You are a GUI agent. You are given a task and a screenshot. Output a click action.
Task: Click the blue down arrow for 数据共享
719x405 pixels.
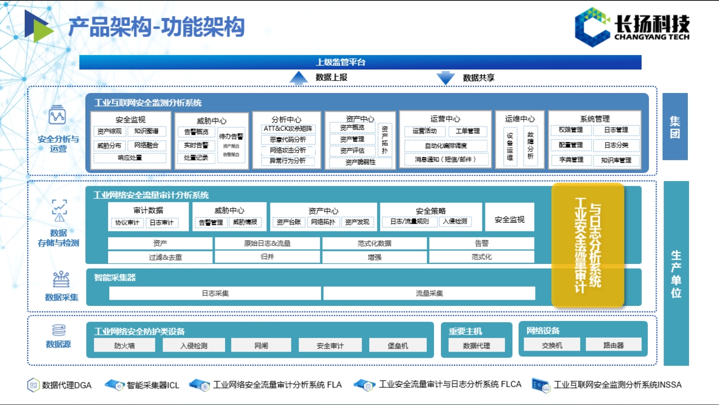pos(445,78)
